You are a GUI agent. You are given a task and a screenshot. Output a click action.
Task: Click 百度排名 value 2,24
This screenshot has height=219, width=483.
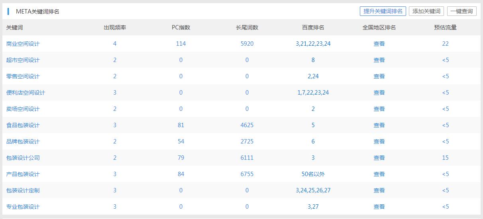[x=313, y=76]
